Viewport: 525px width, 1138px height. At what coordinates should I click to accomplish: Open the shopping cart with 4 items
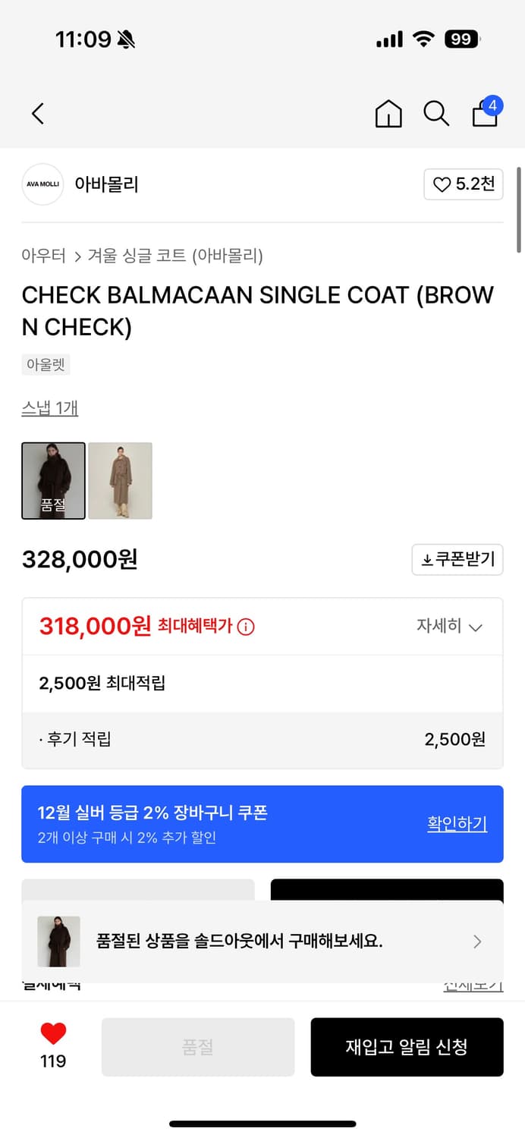coord(484,115)
